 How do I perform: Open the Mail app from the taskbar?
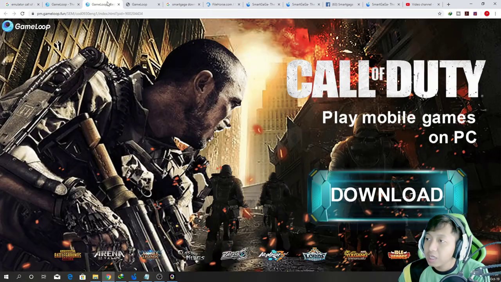coord(57,277)
